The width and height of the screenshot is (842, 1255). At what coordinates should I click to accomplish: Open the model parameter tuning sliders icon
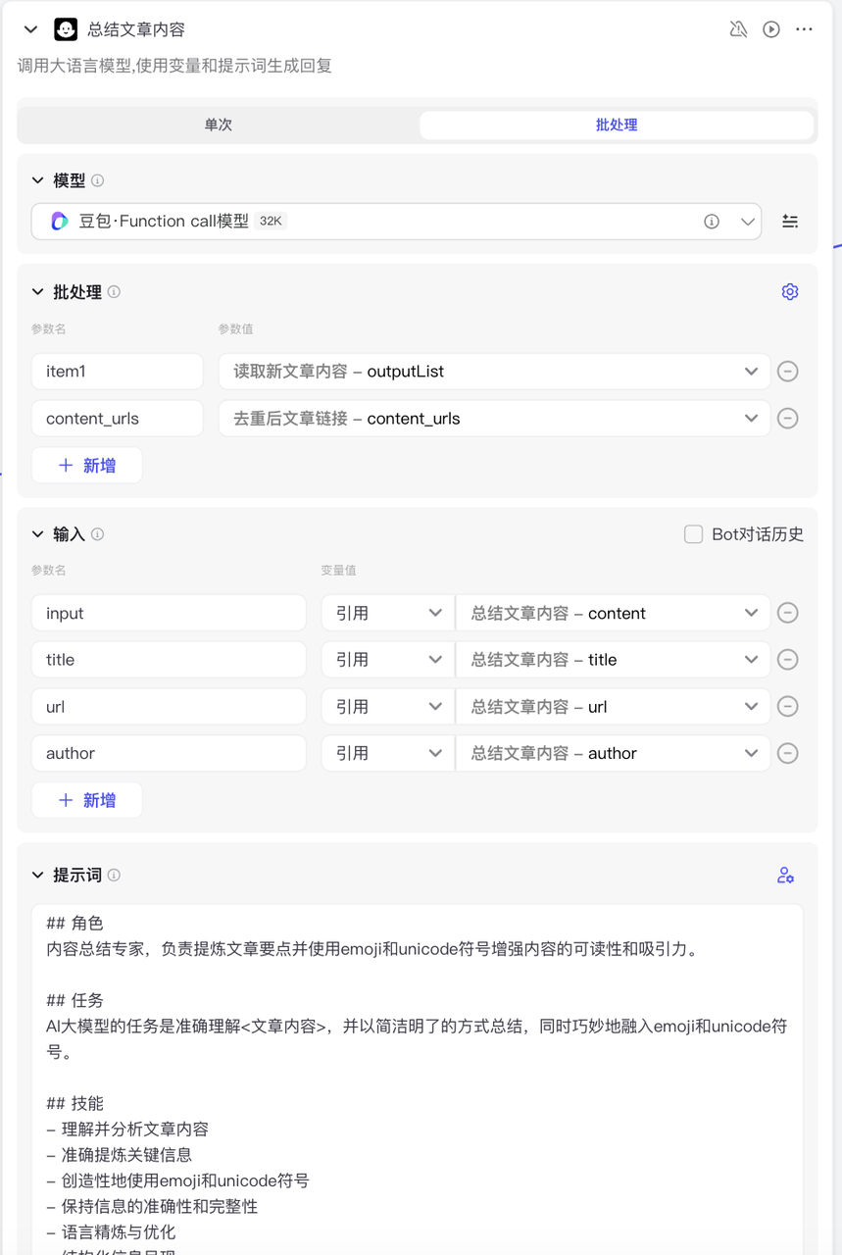[x=790, y=222]
